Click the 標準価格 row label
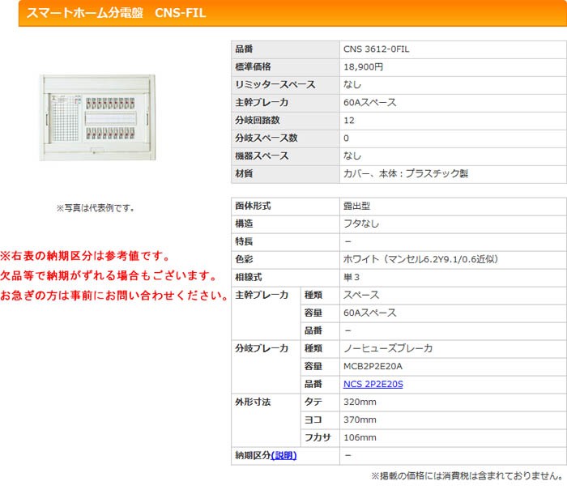This screenshot has height=494, width=567. pos(253,67)
